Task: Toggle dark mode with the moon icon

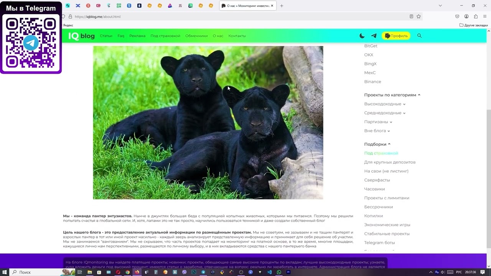Action: point(362,36)
